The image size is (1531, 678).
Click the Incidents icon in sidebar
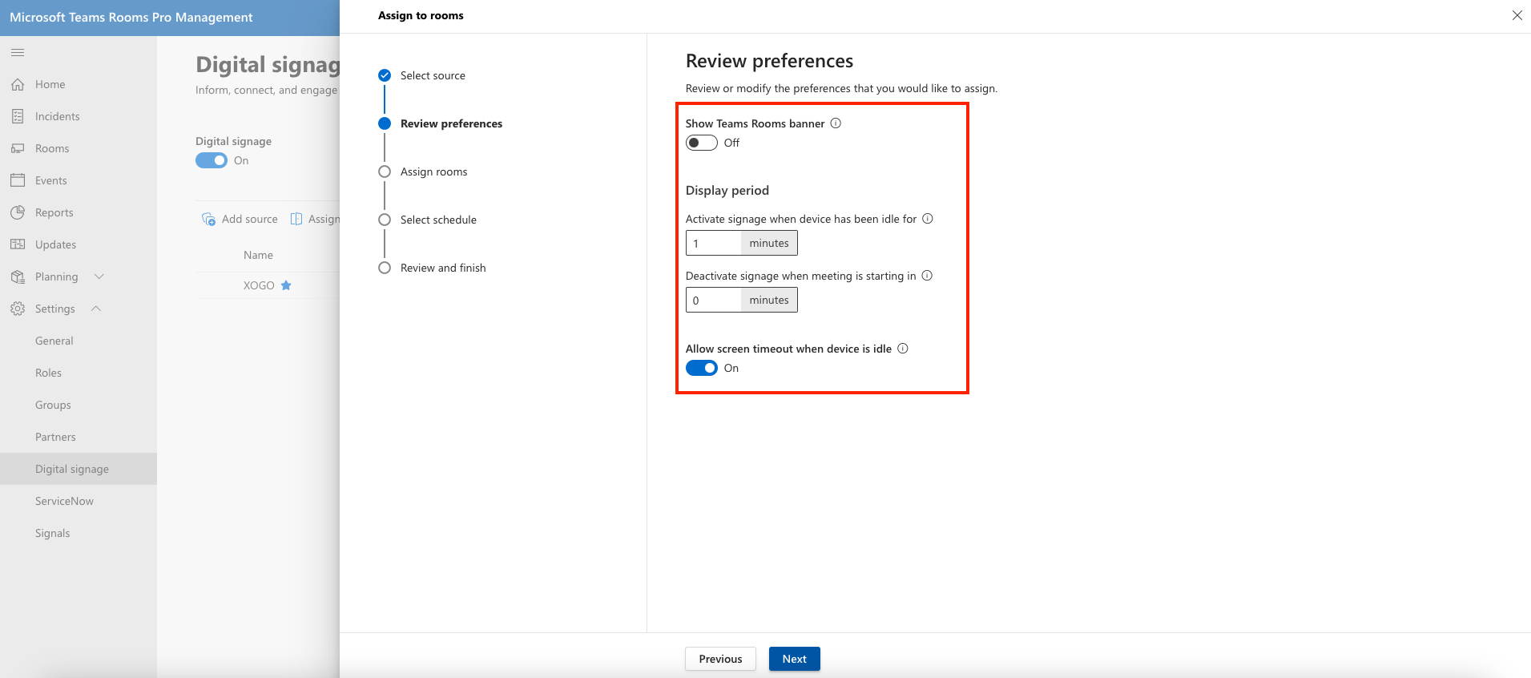pyautogui.click(x=18, y=116)
